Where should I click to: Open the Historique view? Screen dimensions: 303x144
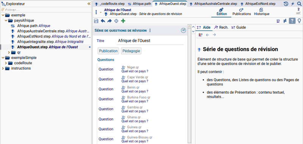[262, 12]
